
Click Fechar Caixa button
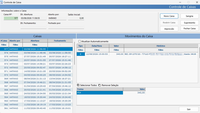pos(189,28)
